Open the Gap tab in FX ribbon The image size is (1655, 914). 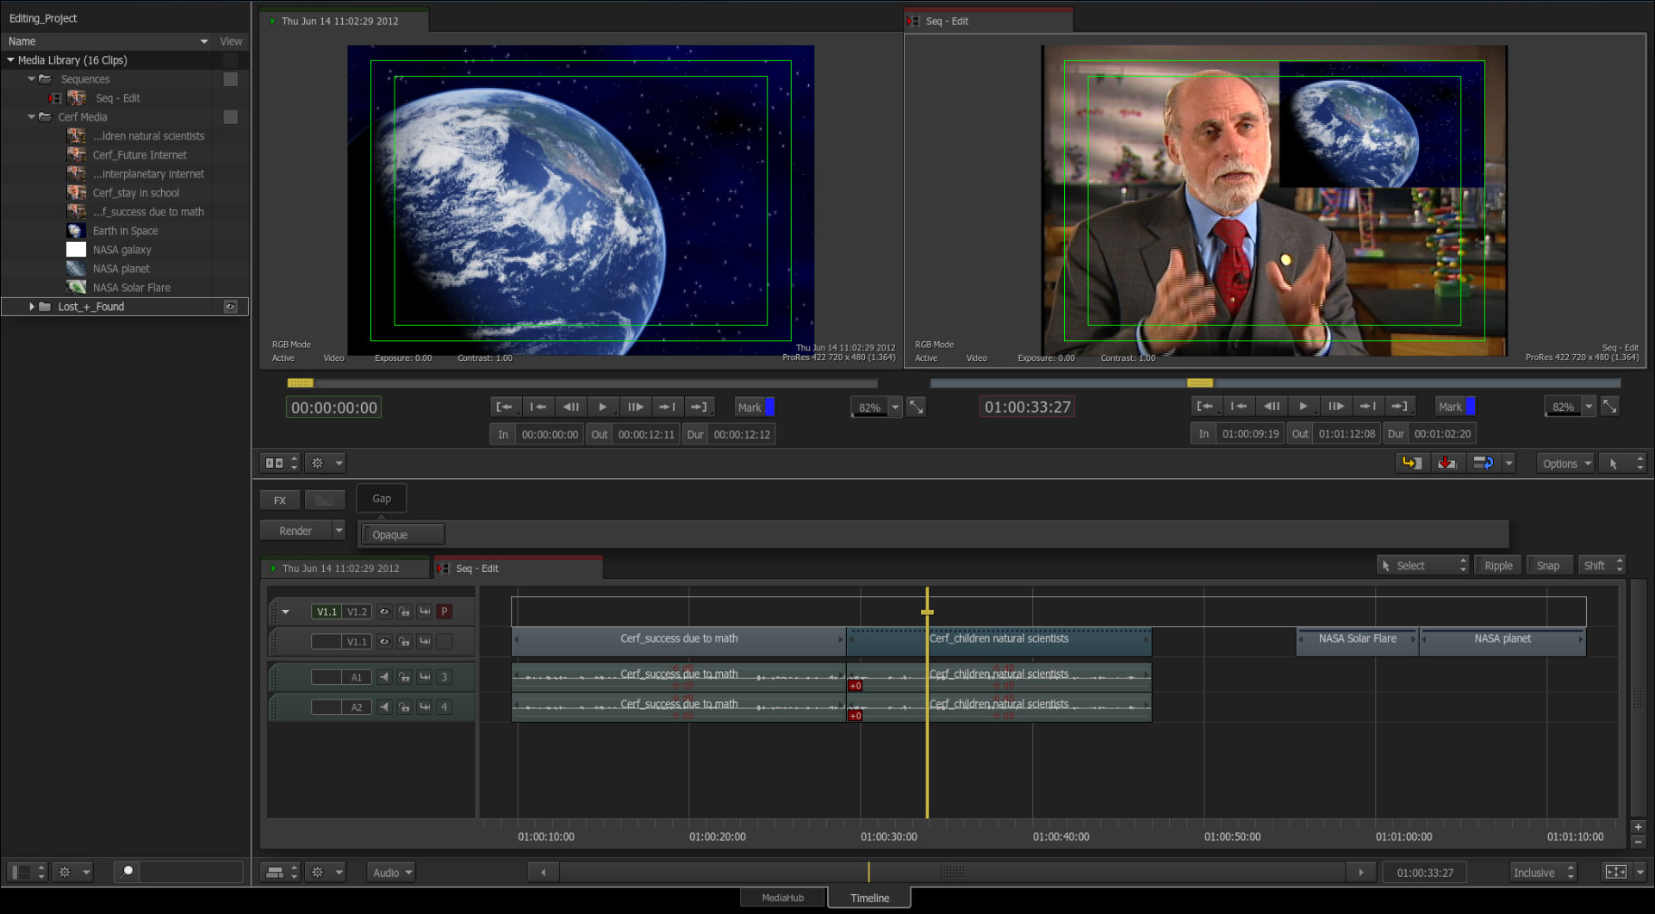tap(382, 498)
